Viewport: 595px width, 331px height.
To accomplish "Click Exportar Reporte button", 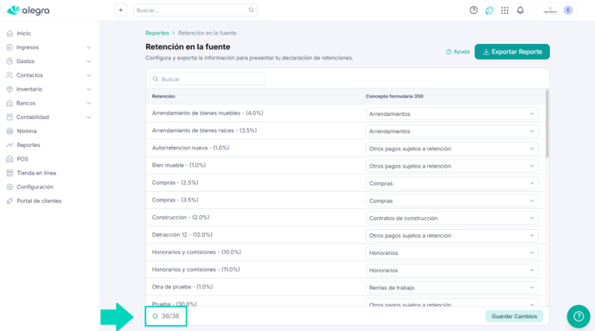I will tap(512, 52).
